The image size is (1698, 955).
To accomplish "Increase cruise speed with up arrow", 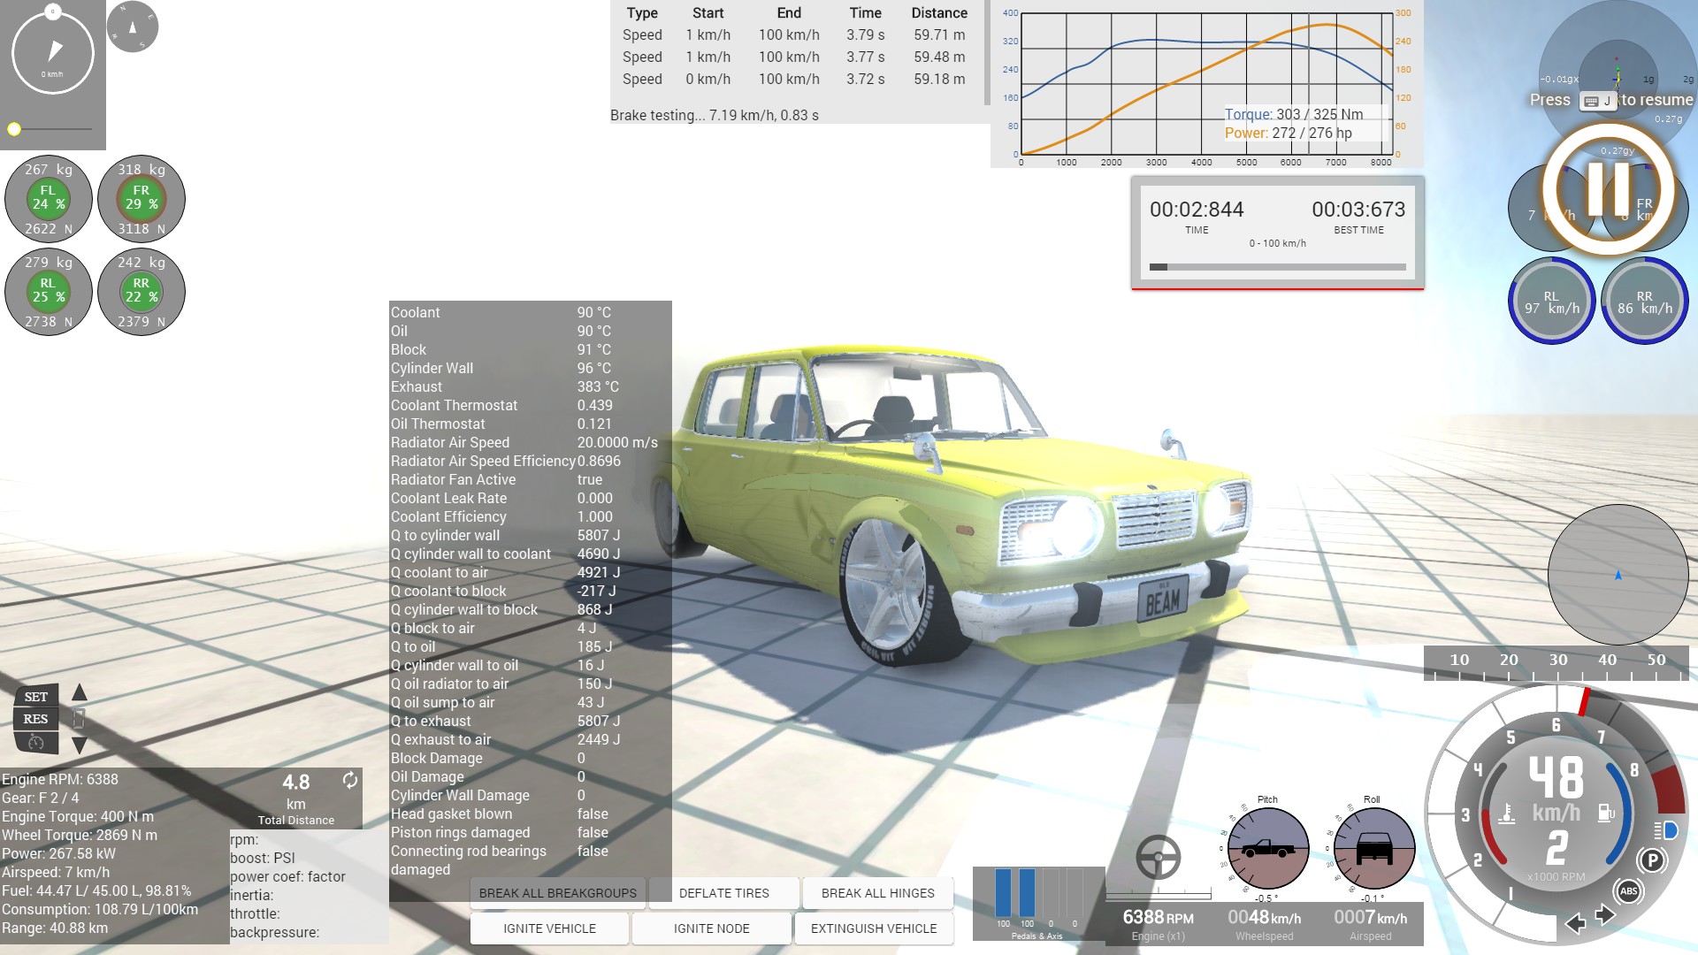I will click(x=80, y=692).
